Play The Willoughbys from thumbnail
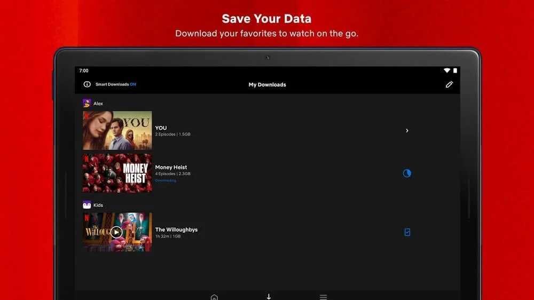This screenshot has height=300, width=534. point(116,232)
